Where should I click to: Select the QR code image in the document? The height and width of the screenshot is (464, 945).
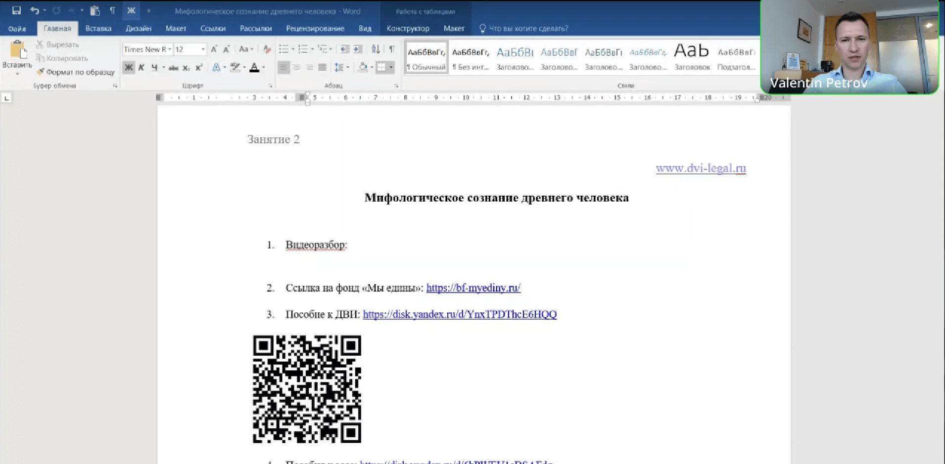pos(307,388)
